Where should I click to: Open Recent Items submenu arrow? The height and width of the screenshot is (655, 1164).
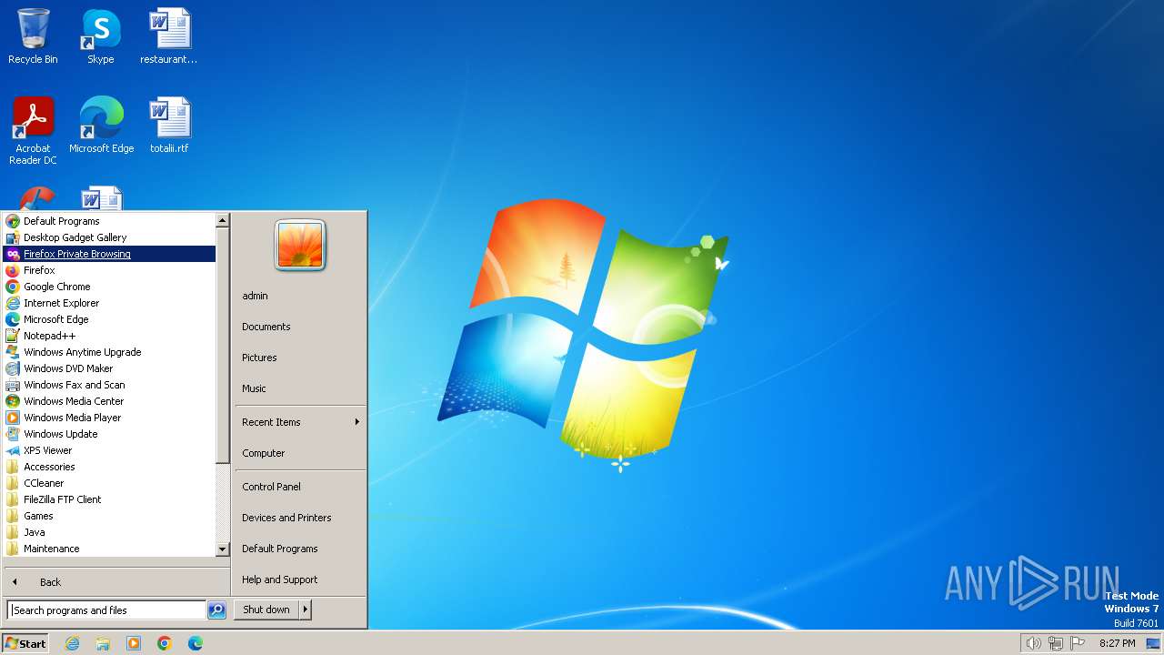coord(357,422)
